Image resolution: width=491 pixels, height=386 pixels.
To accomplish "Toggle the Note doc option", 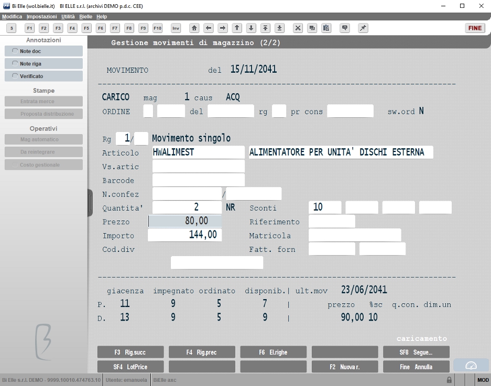I will (43, 51).
